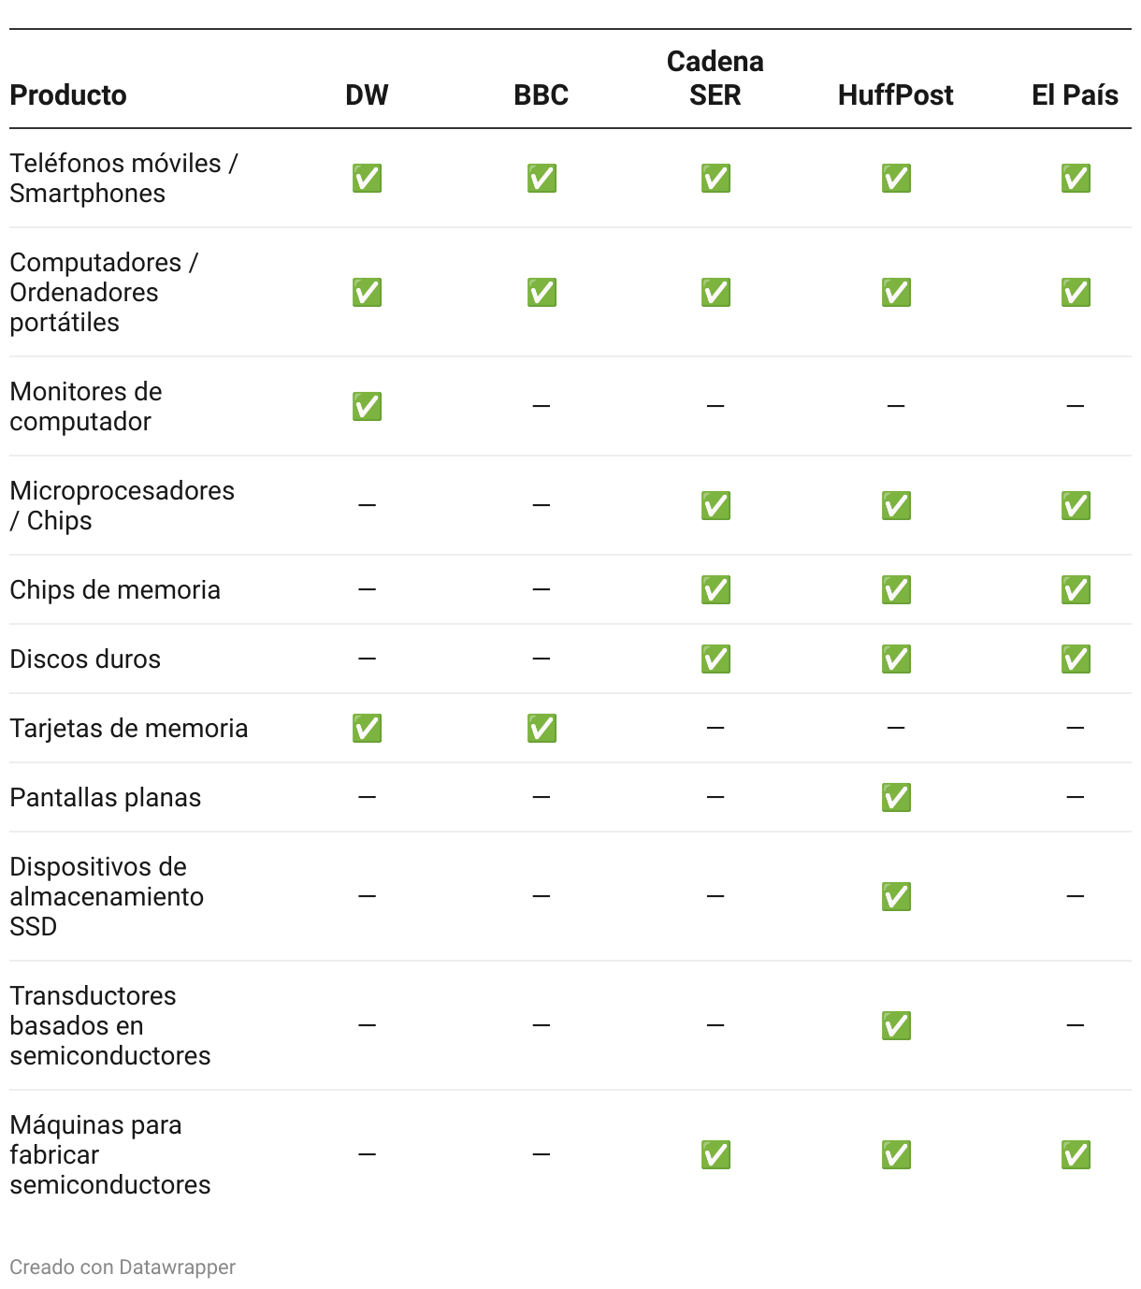Click HuffPost checkmark for Pantallas planas
This screenshot has height=1289, width=1141.
[896, 797]
